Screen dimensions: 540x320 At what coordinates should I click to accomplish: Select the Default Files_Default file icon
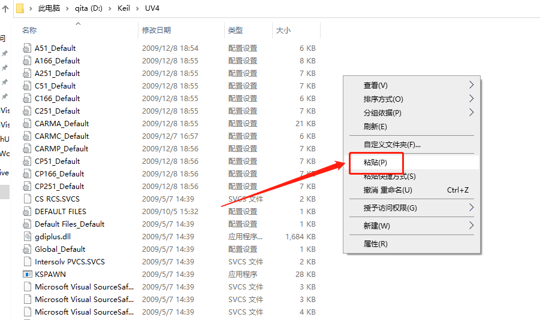point(27,224)
